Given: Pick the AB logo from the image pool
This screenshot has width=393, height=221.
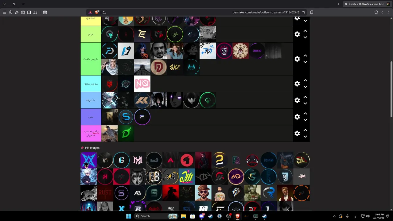Looking at the screenshot, I should (138, 193).
